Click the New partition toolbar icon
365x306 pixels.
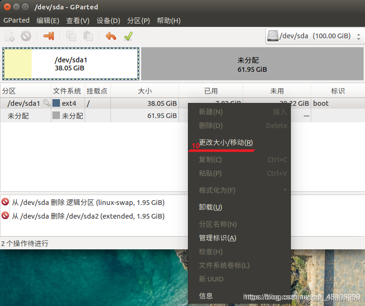tap(10, 36)
